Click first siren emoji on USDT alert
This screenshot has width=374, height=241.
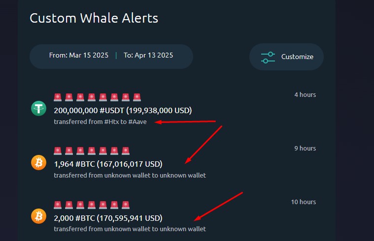[58, 97]
